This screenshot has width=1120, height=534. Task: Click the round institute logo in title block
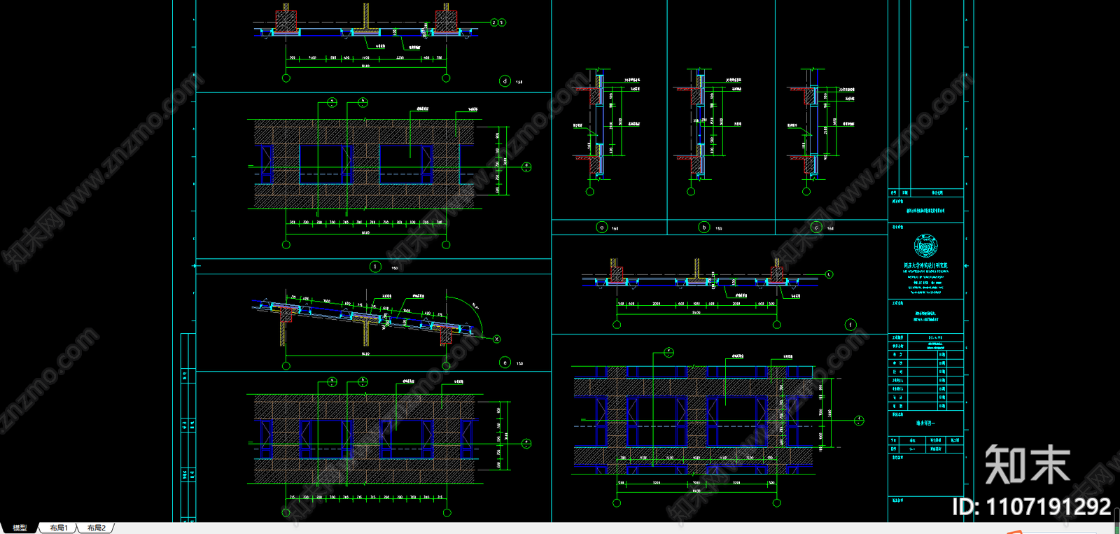click(x=925, y=246)
